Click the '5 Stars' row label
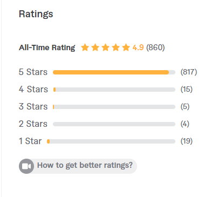The image size is (211, 197). 33,72
